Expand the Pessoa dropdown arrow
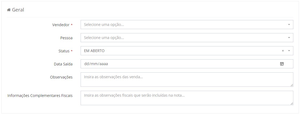The image size is (300, 114). 289,38
